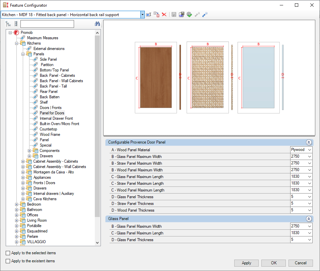The height and width of the screenshot is (271, 320).
Task: Open Glass Panel section Maximum Width dropdown
Action: tap(310, 226)
